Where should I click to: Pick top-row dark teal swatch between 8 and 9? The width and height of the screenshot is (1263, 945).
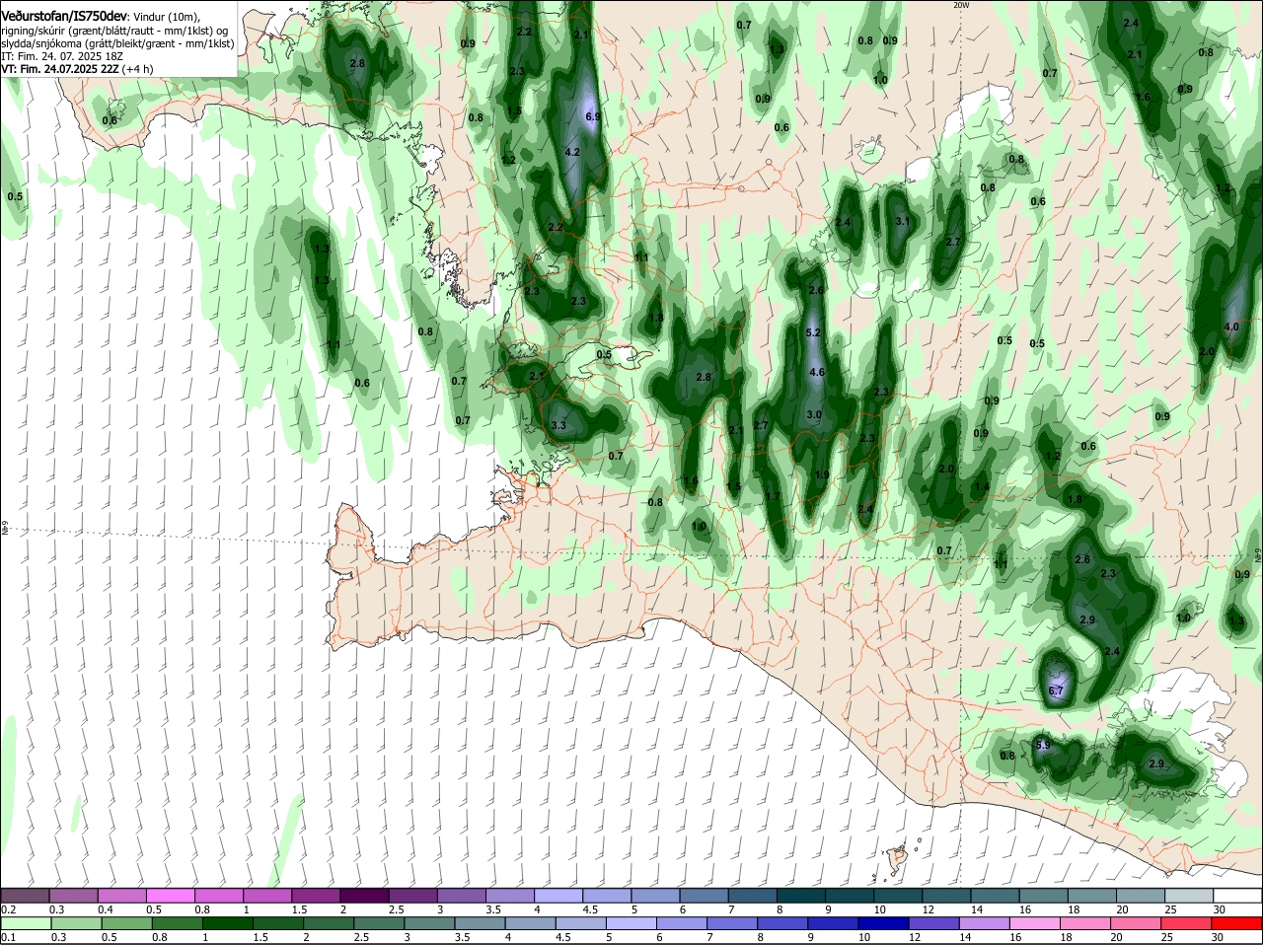[799, 896]
